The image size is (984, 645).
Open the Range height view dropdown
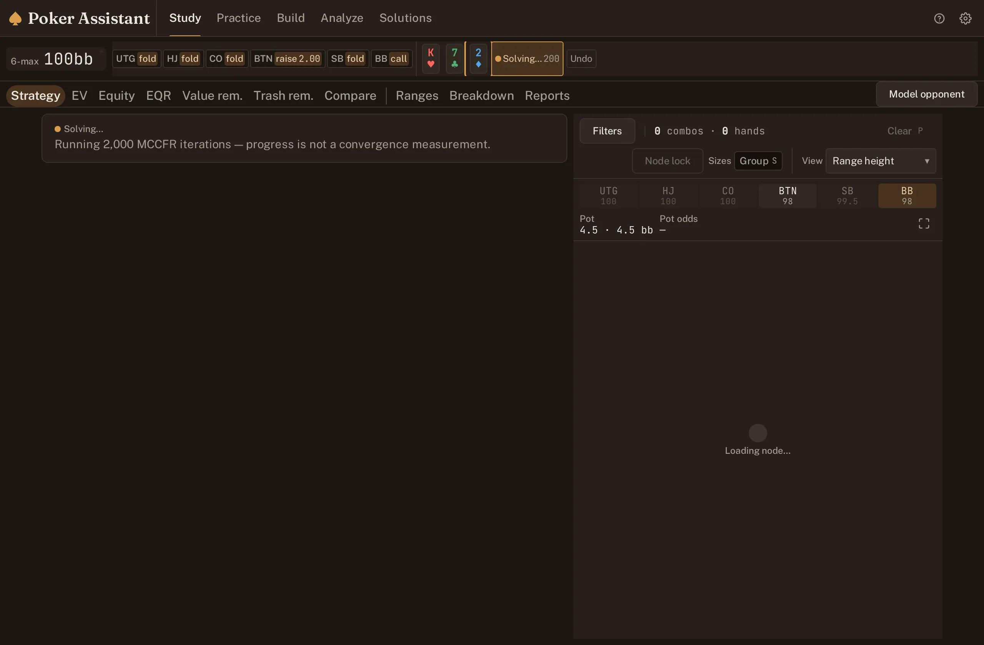point(881,161)
